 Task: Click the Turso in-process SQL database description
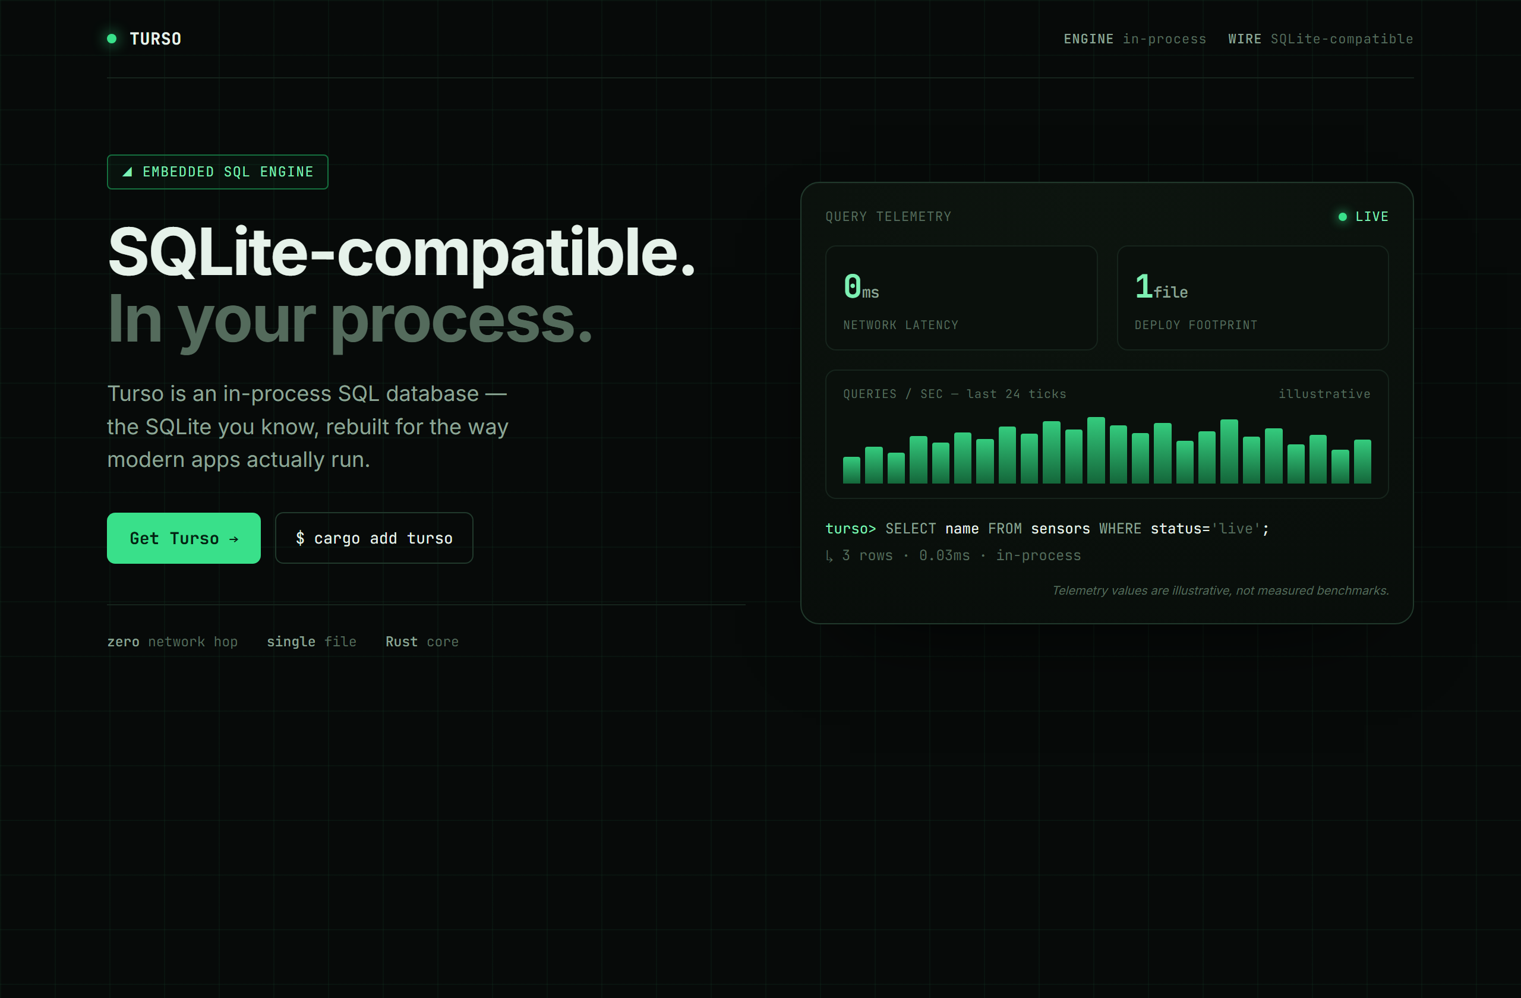pos(307,426)
